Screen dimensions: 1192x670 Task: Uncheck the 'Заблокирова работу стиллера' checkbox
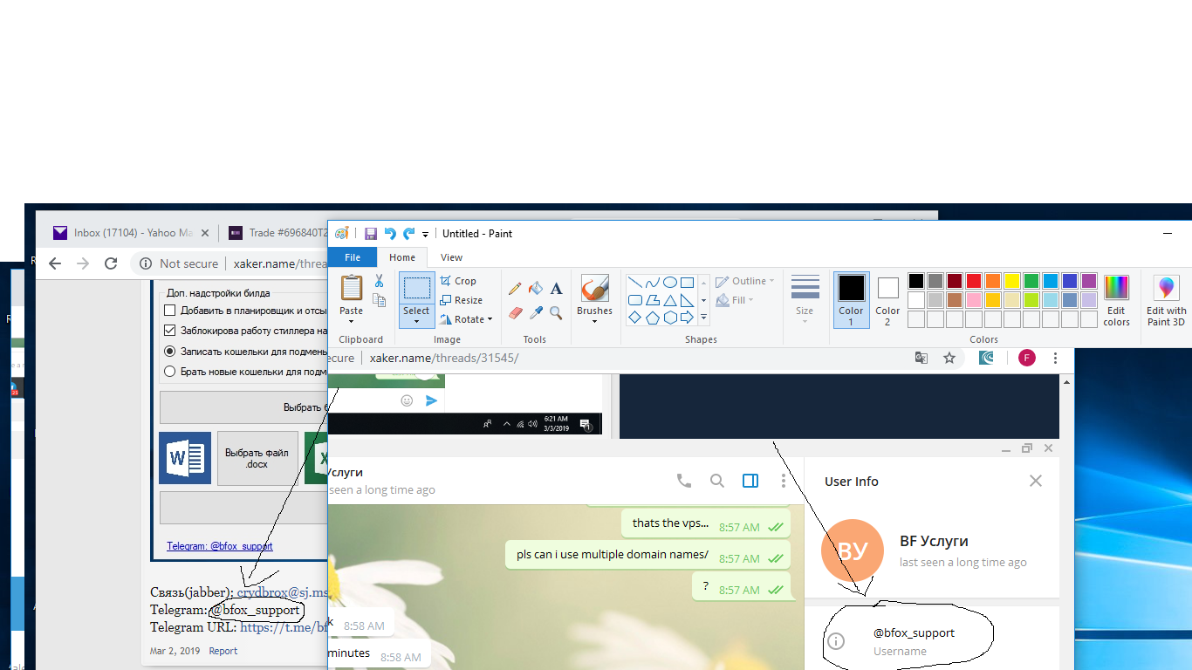[170, 331]
